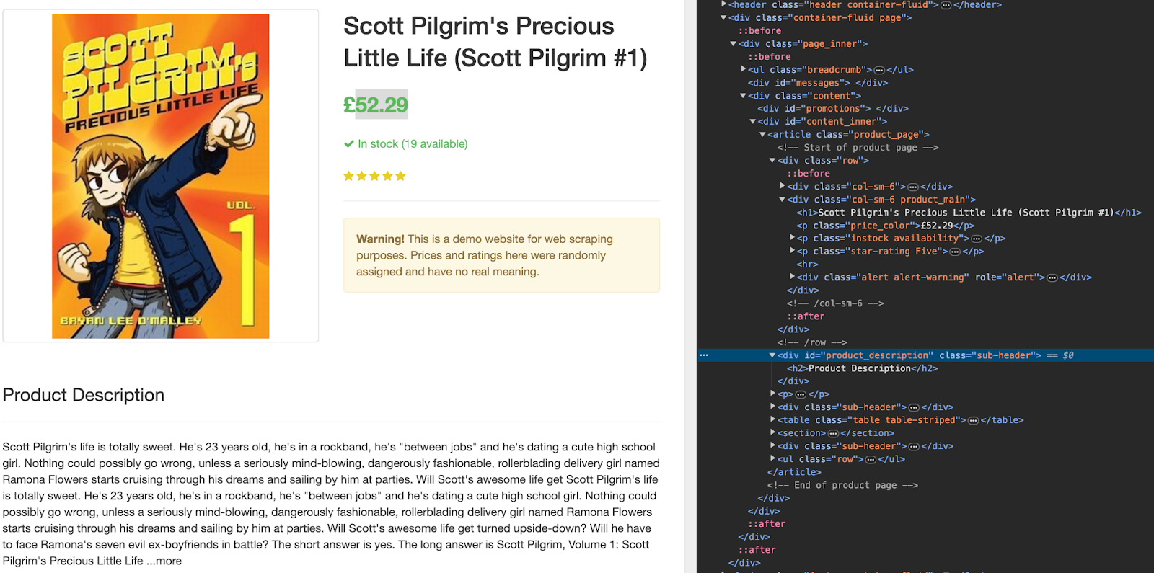Collapse the container-fluid page div
This screenshot has width=1154, height=573.
723,17
